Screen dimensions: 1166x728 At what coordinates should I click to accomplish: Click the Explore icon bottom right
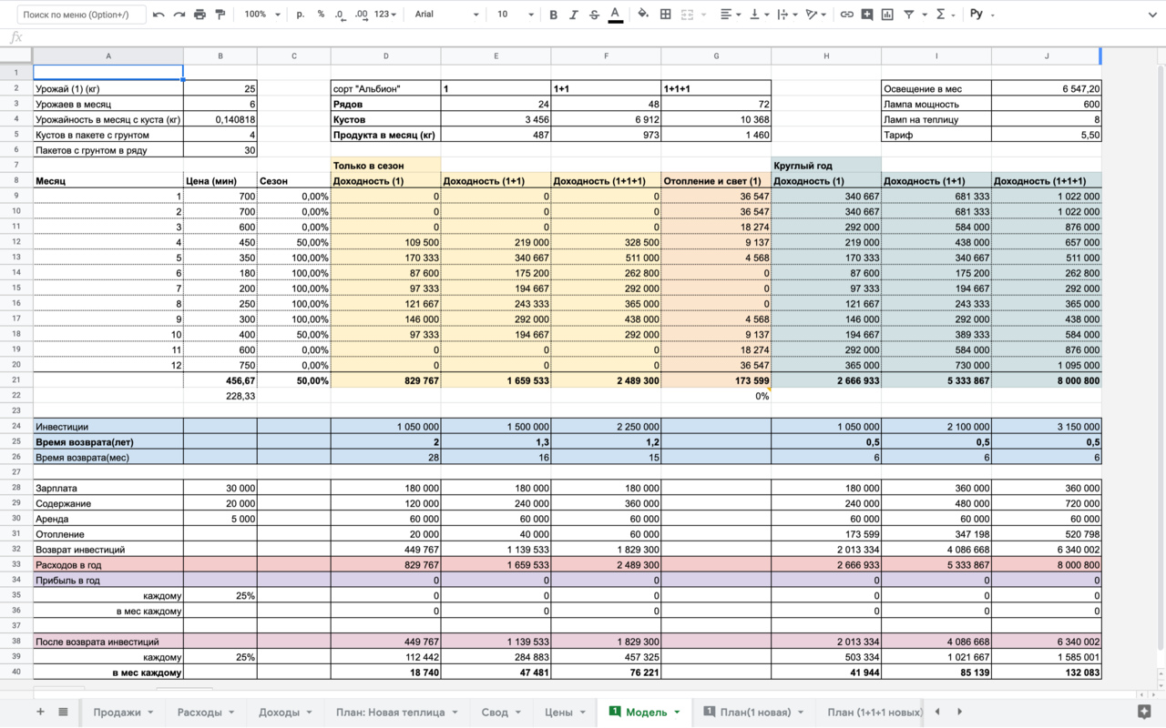(x=1144, y=712)
